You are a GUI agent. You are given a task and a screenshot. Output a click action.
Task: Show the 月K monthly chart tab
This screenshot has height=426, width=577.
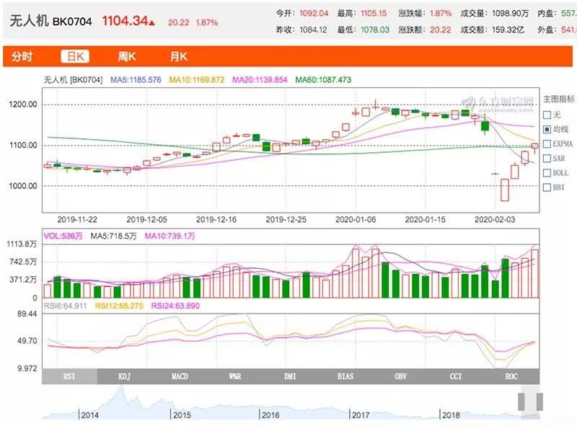pos(179,57)
